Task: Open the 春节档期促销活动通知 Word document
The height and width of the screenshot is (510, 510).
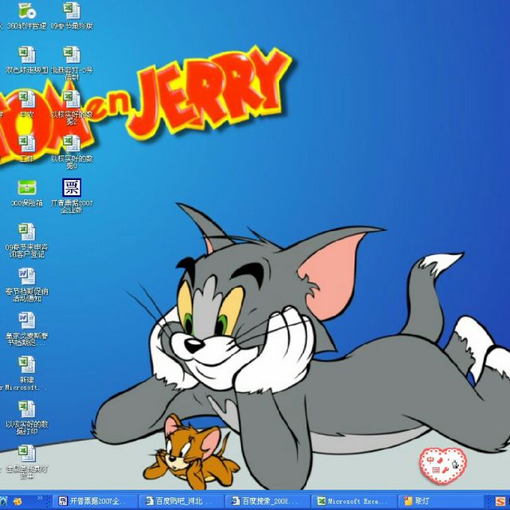Action: 27,277
